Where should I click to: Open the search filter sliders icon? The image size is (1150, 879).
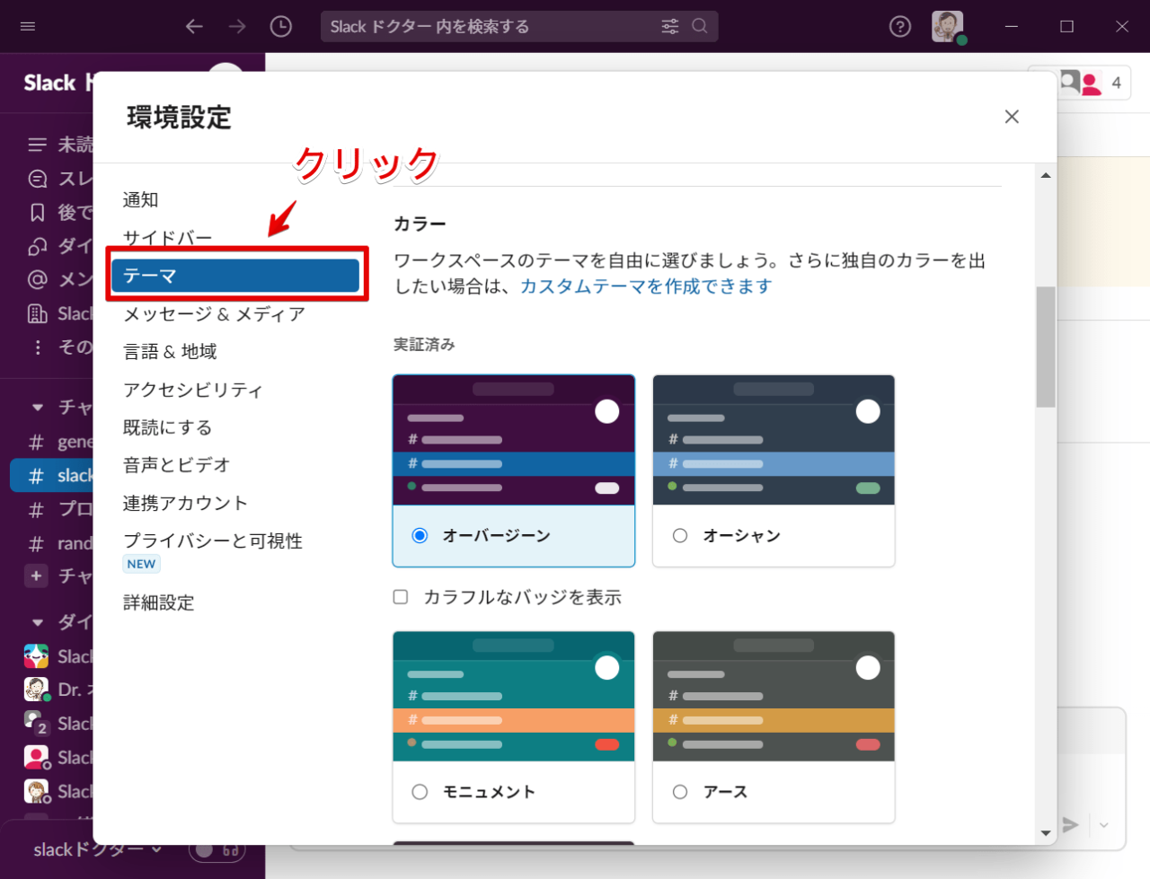670,26
